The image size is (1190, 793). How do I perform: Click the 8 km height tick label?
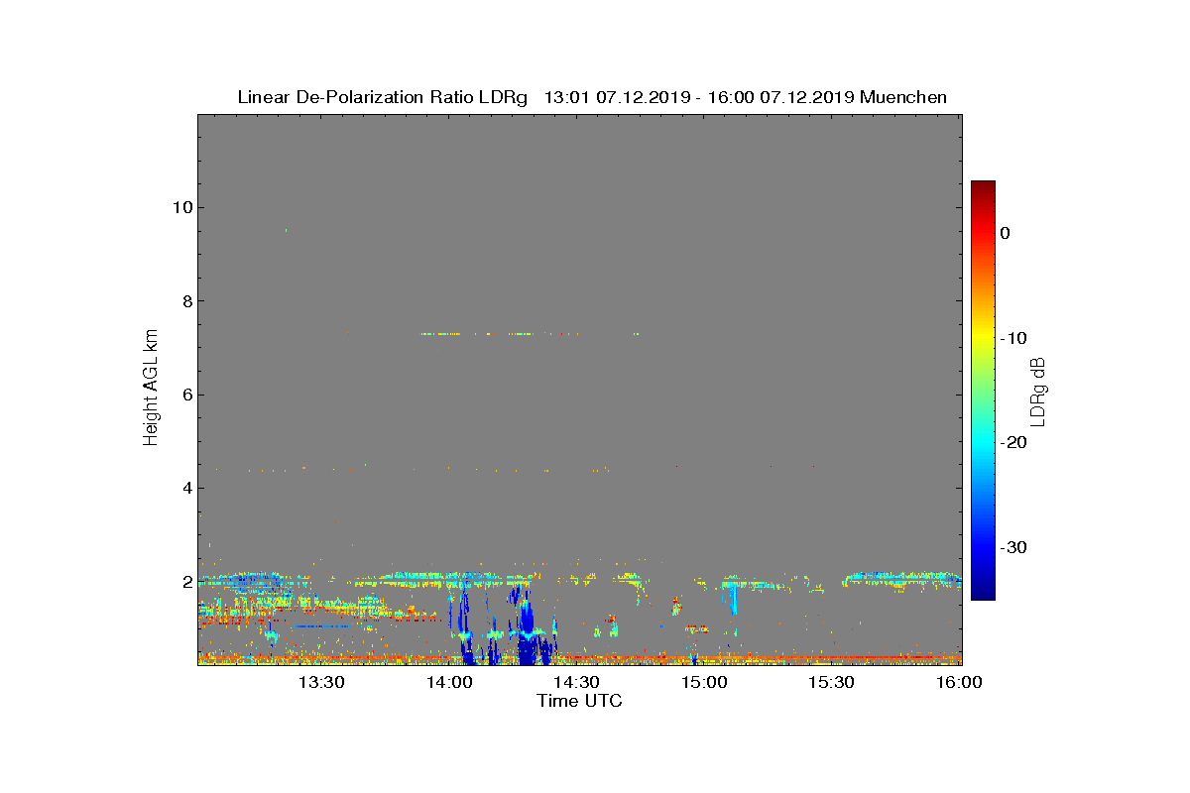(x=186, y=301)
